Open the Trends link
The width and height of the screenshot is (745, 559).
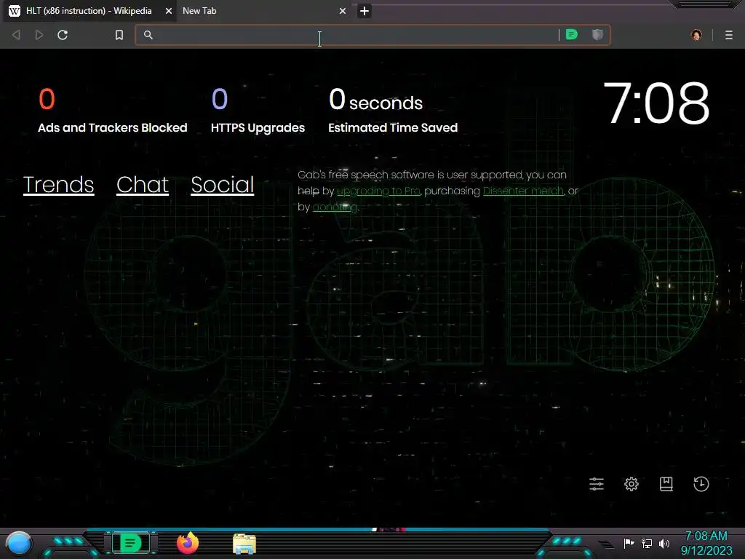[x=58, y=185]
